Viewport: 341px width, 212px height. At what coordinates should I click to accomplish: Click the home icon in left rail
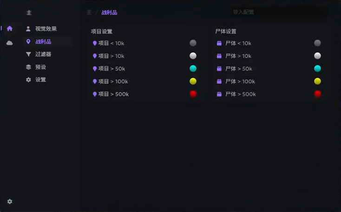[x=9, y=29]
